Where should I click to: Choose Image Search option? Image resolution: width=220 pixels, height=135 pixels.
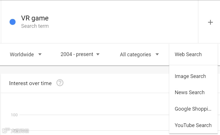click(x=190, y=76)
